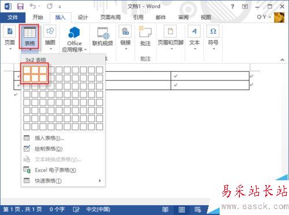Click the Excel spreadsheet icon in menu

pos(27,170)
